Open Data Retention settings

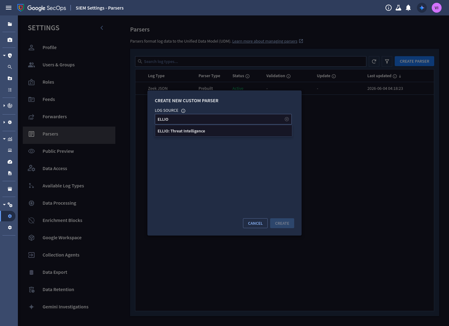pyautogui.click(x=69, y=290)
